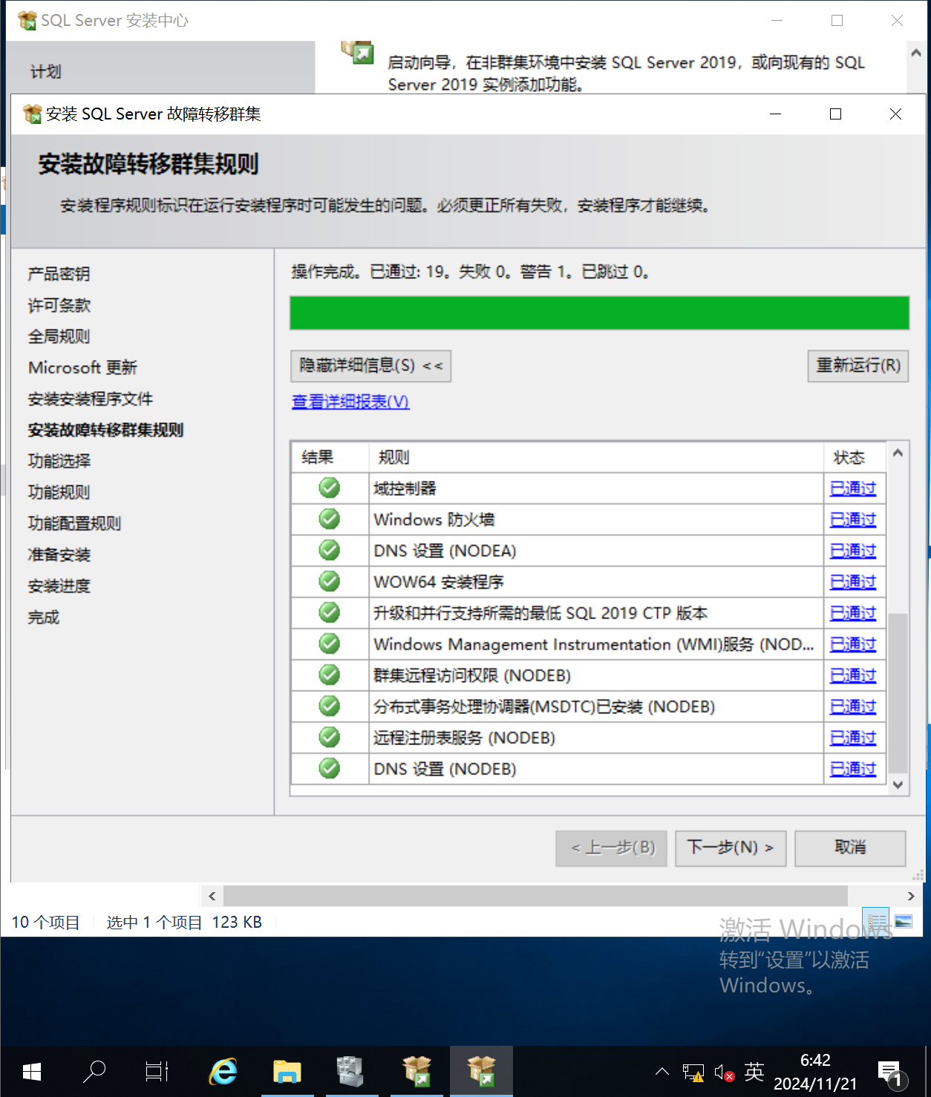Click the install wizard icon in 安装中心
The image size is (931, 1097).
click(x=357, y=52)
